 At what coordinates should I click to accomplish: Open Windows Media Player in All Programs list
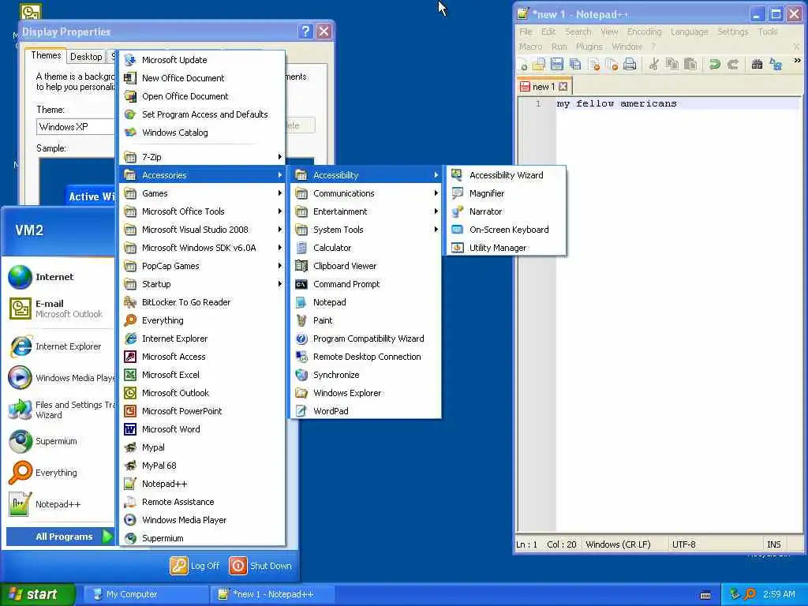203,520
